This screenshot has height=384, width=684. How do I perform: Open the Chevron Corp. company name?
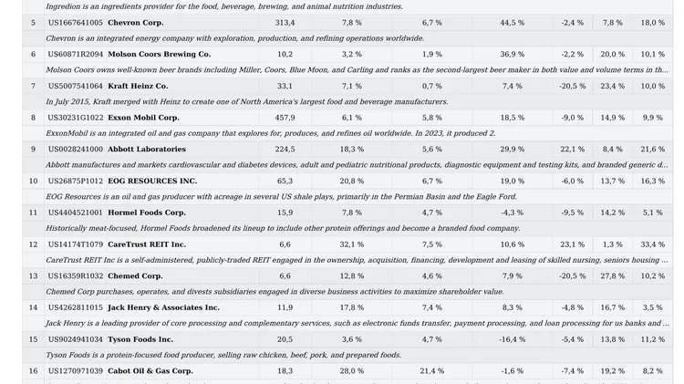pyautogui.click(x=136, y=23)
